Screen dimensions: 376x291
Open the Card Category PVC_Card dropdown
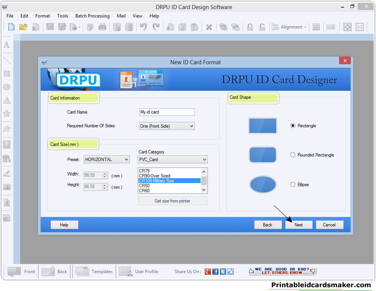(173, 160)
